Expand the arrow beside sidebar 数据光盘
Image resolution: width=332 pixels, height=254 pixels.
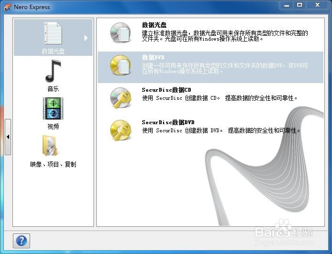point(86,38)
